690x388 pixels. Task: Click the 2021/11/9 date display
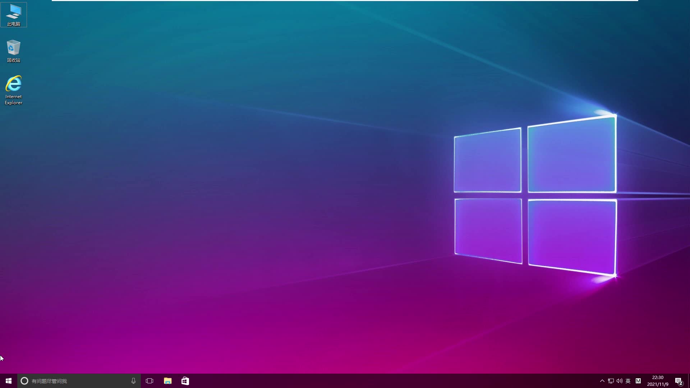pos(657,384)
